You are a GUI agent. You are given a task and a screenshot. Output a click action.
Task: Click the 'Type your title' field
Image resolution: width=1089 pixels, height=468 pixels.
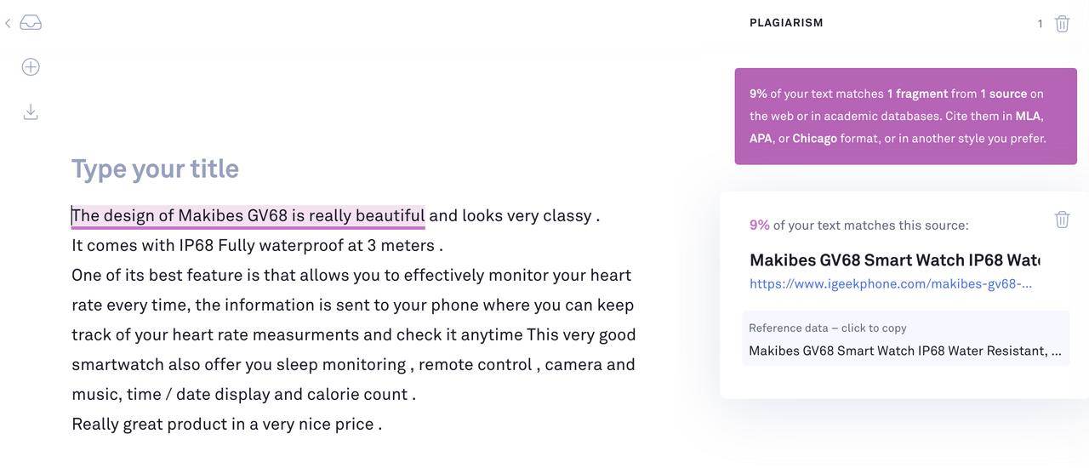[x=155, y=168]
